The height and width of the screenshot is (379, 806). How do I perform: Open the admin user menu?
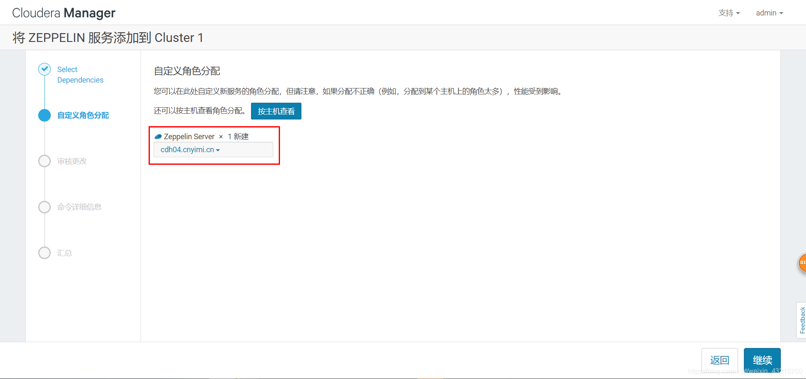click(x=769, y=13)
